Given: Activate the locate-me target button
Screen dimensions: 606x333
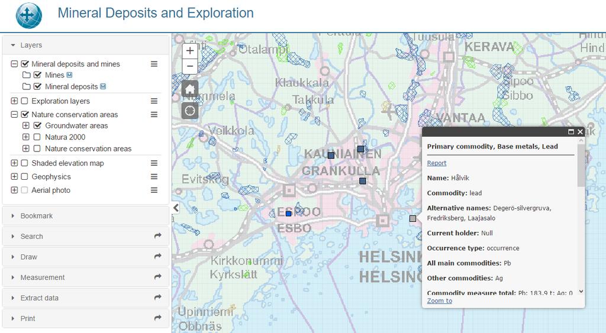Looking at the screenshot, I should tap(190, 111).
